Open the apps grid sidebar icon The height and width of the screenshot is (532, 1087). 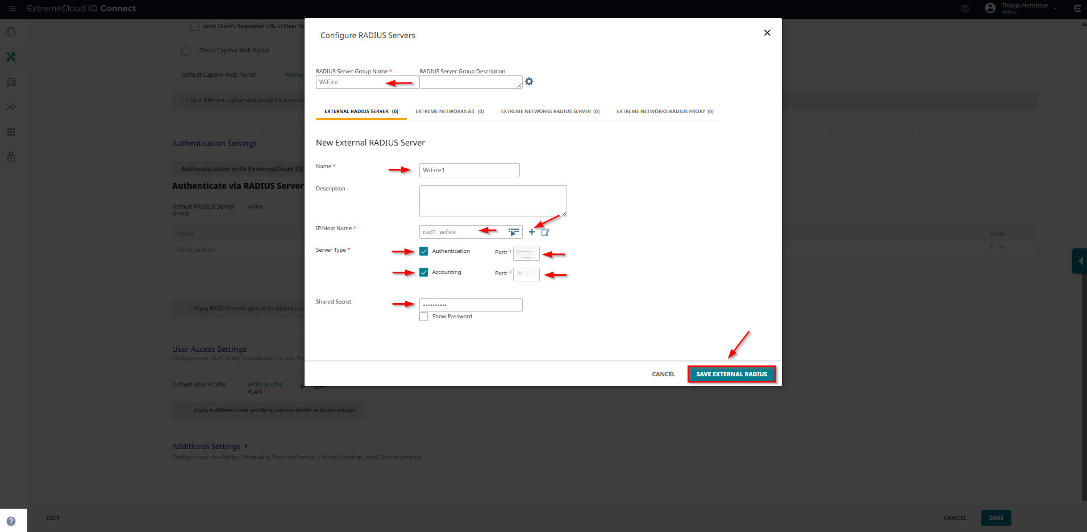[x=11, y=132]
